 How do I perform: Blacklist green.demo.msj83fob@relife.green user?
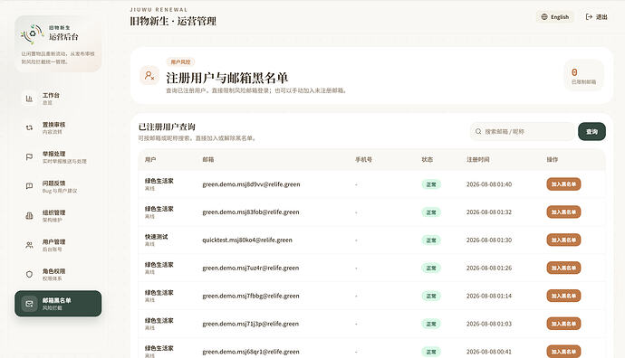pyautogui.click(x=563, y=212)
